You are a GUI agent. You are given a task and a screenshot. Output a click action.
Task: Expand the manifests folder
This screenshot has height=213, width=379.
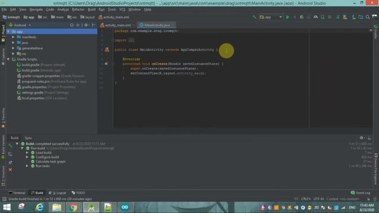[x=13, y=37]
